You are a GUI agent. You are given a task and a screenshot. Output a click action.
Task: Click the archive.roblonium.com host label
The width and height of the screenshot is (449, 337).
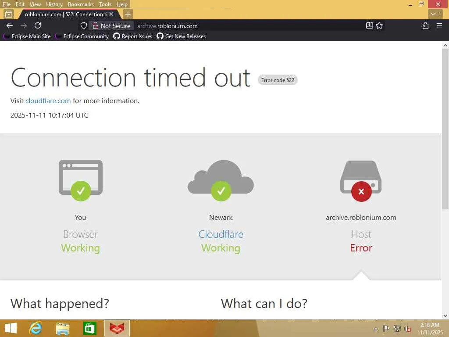pos(361,218)
